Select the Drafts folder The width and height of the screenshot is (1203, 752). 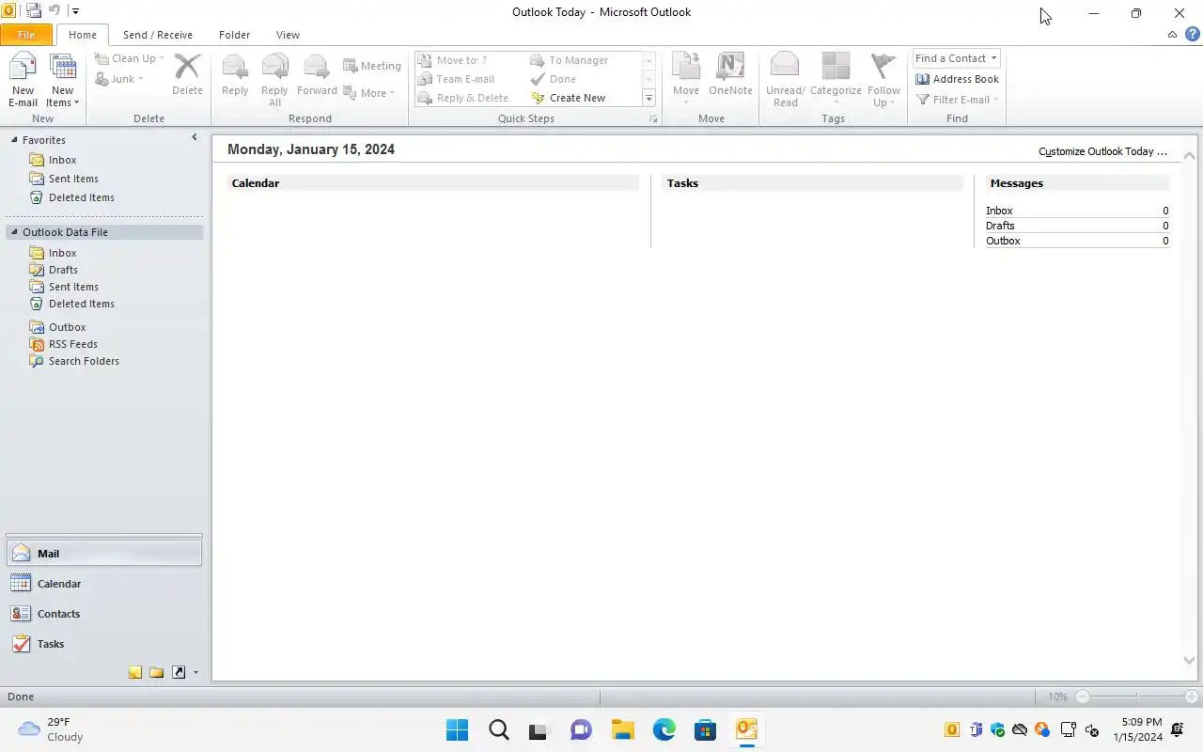point(63,270)
